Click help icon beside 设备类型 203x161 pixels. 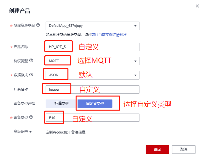(x=31, y=117)
